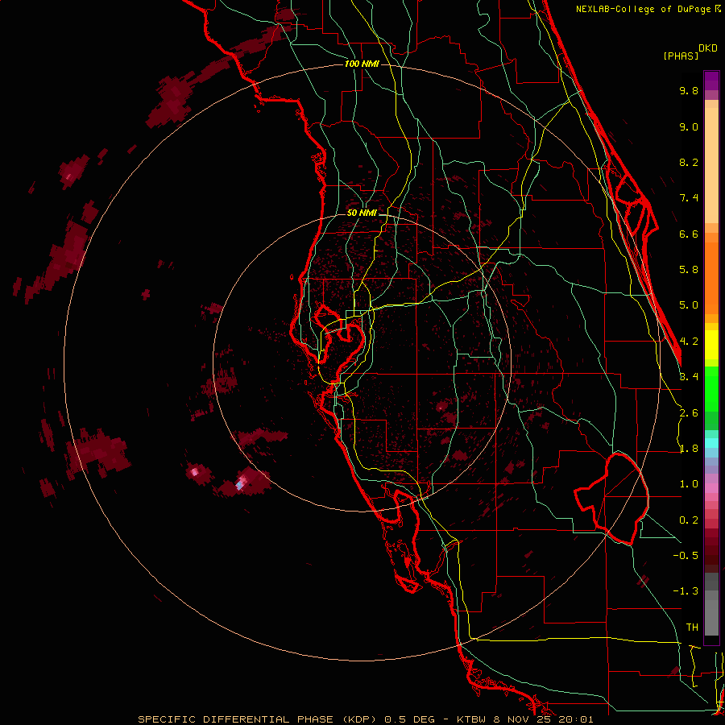Select the 0.2 scale value
Screen dimensions: 725x725
tap(689, 520)
